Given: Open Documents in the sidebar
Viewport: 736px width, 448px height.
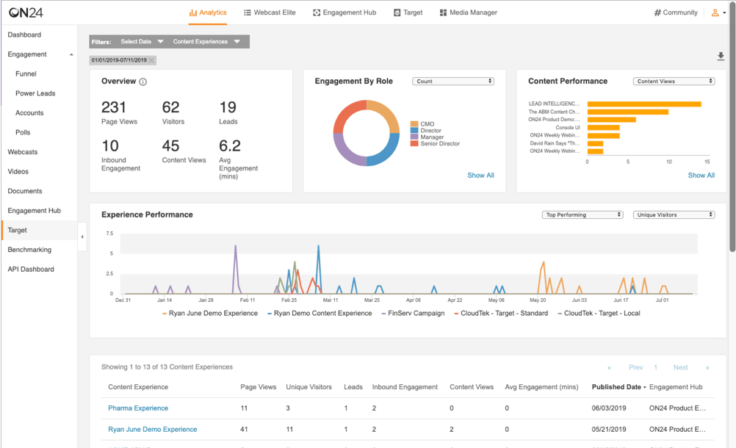Looking at the screenshot, I should (x=25, y=191).
